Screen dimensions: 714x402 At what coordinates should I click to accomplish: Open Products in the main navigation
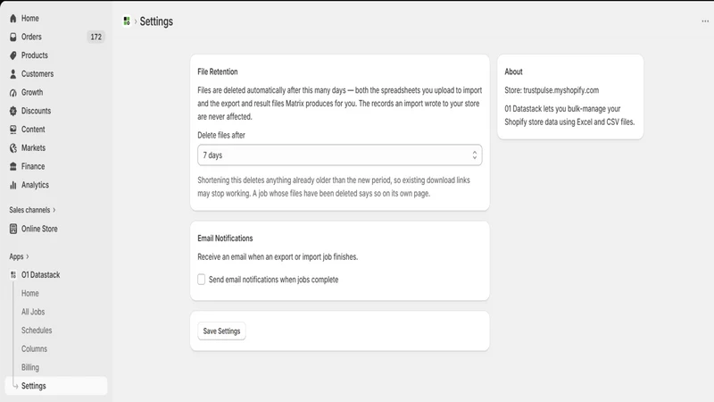point(35,55)
